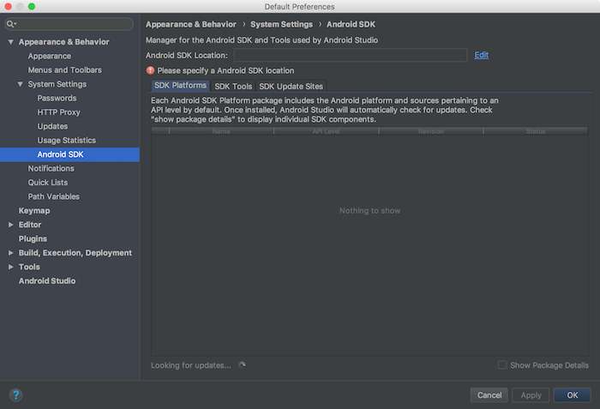Enable Show Package Details checkbox
Screen dimensions: 600x409
pos(502,365)
